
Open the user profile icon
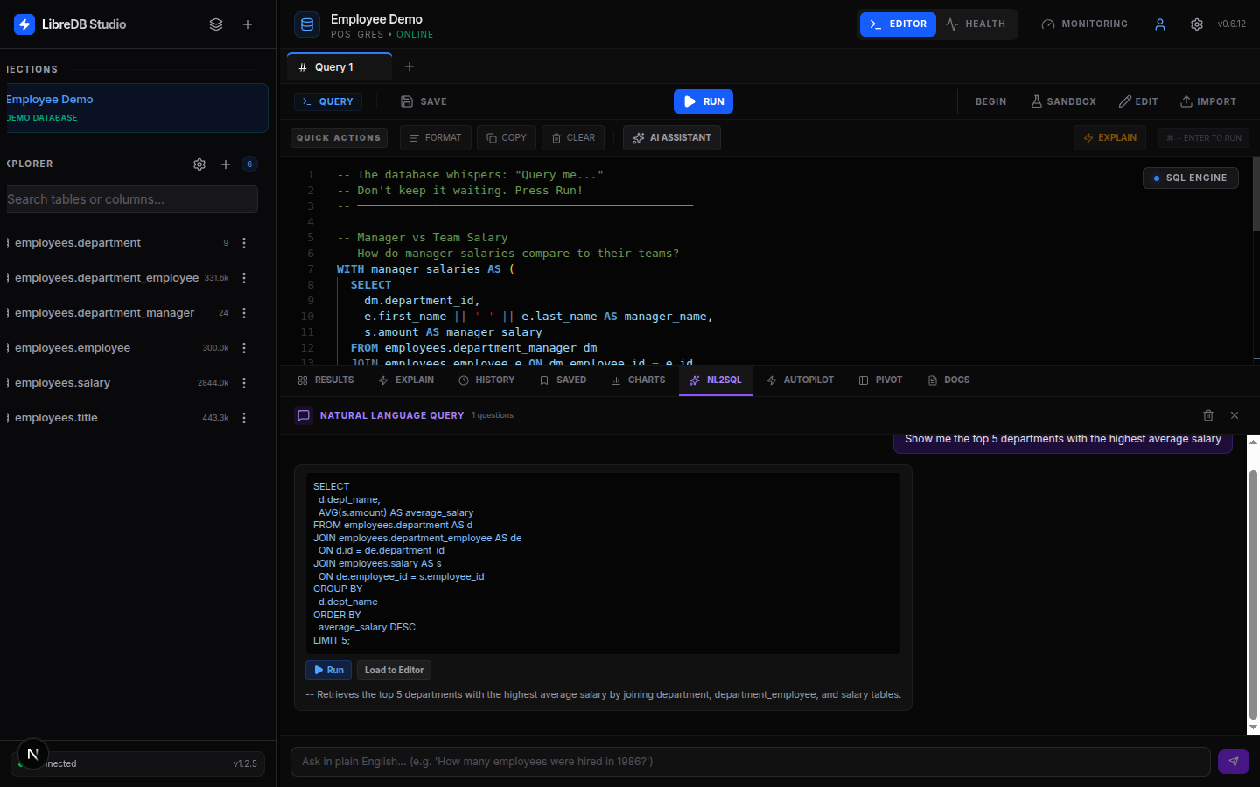click(1160, 24)
